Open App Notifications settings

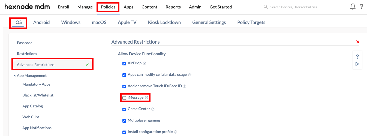click(37, 128)
